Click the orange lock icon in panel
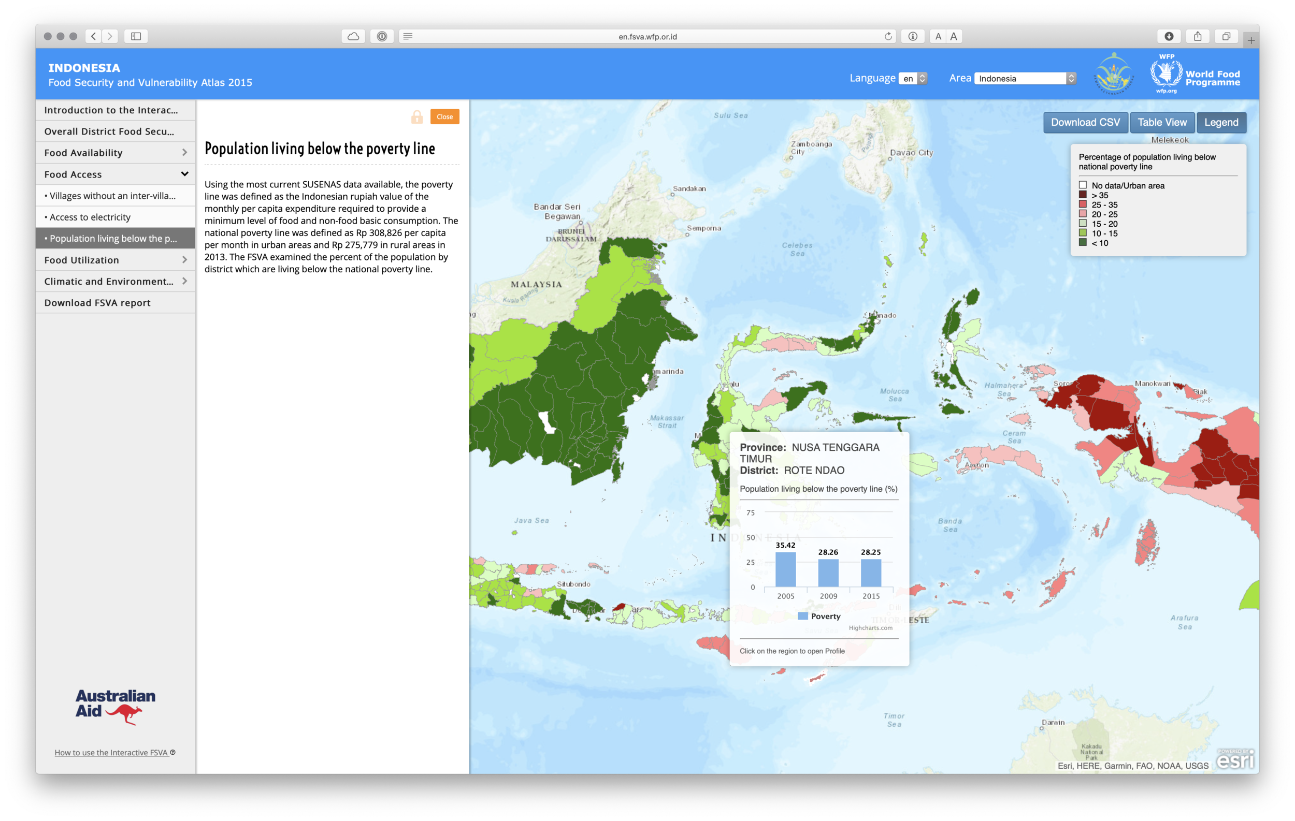1295x821 pixels. tap(417, 116)
